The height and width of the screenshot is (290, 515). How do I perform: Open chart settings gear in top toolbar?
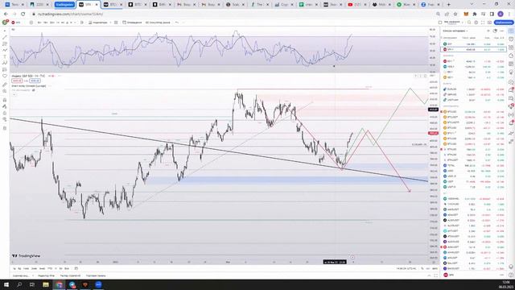point(476,23)
